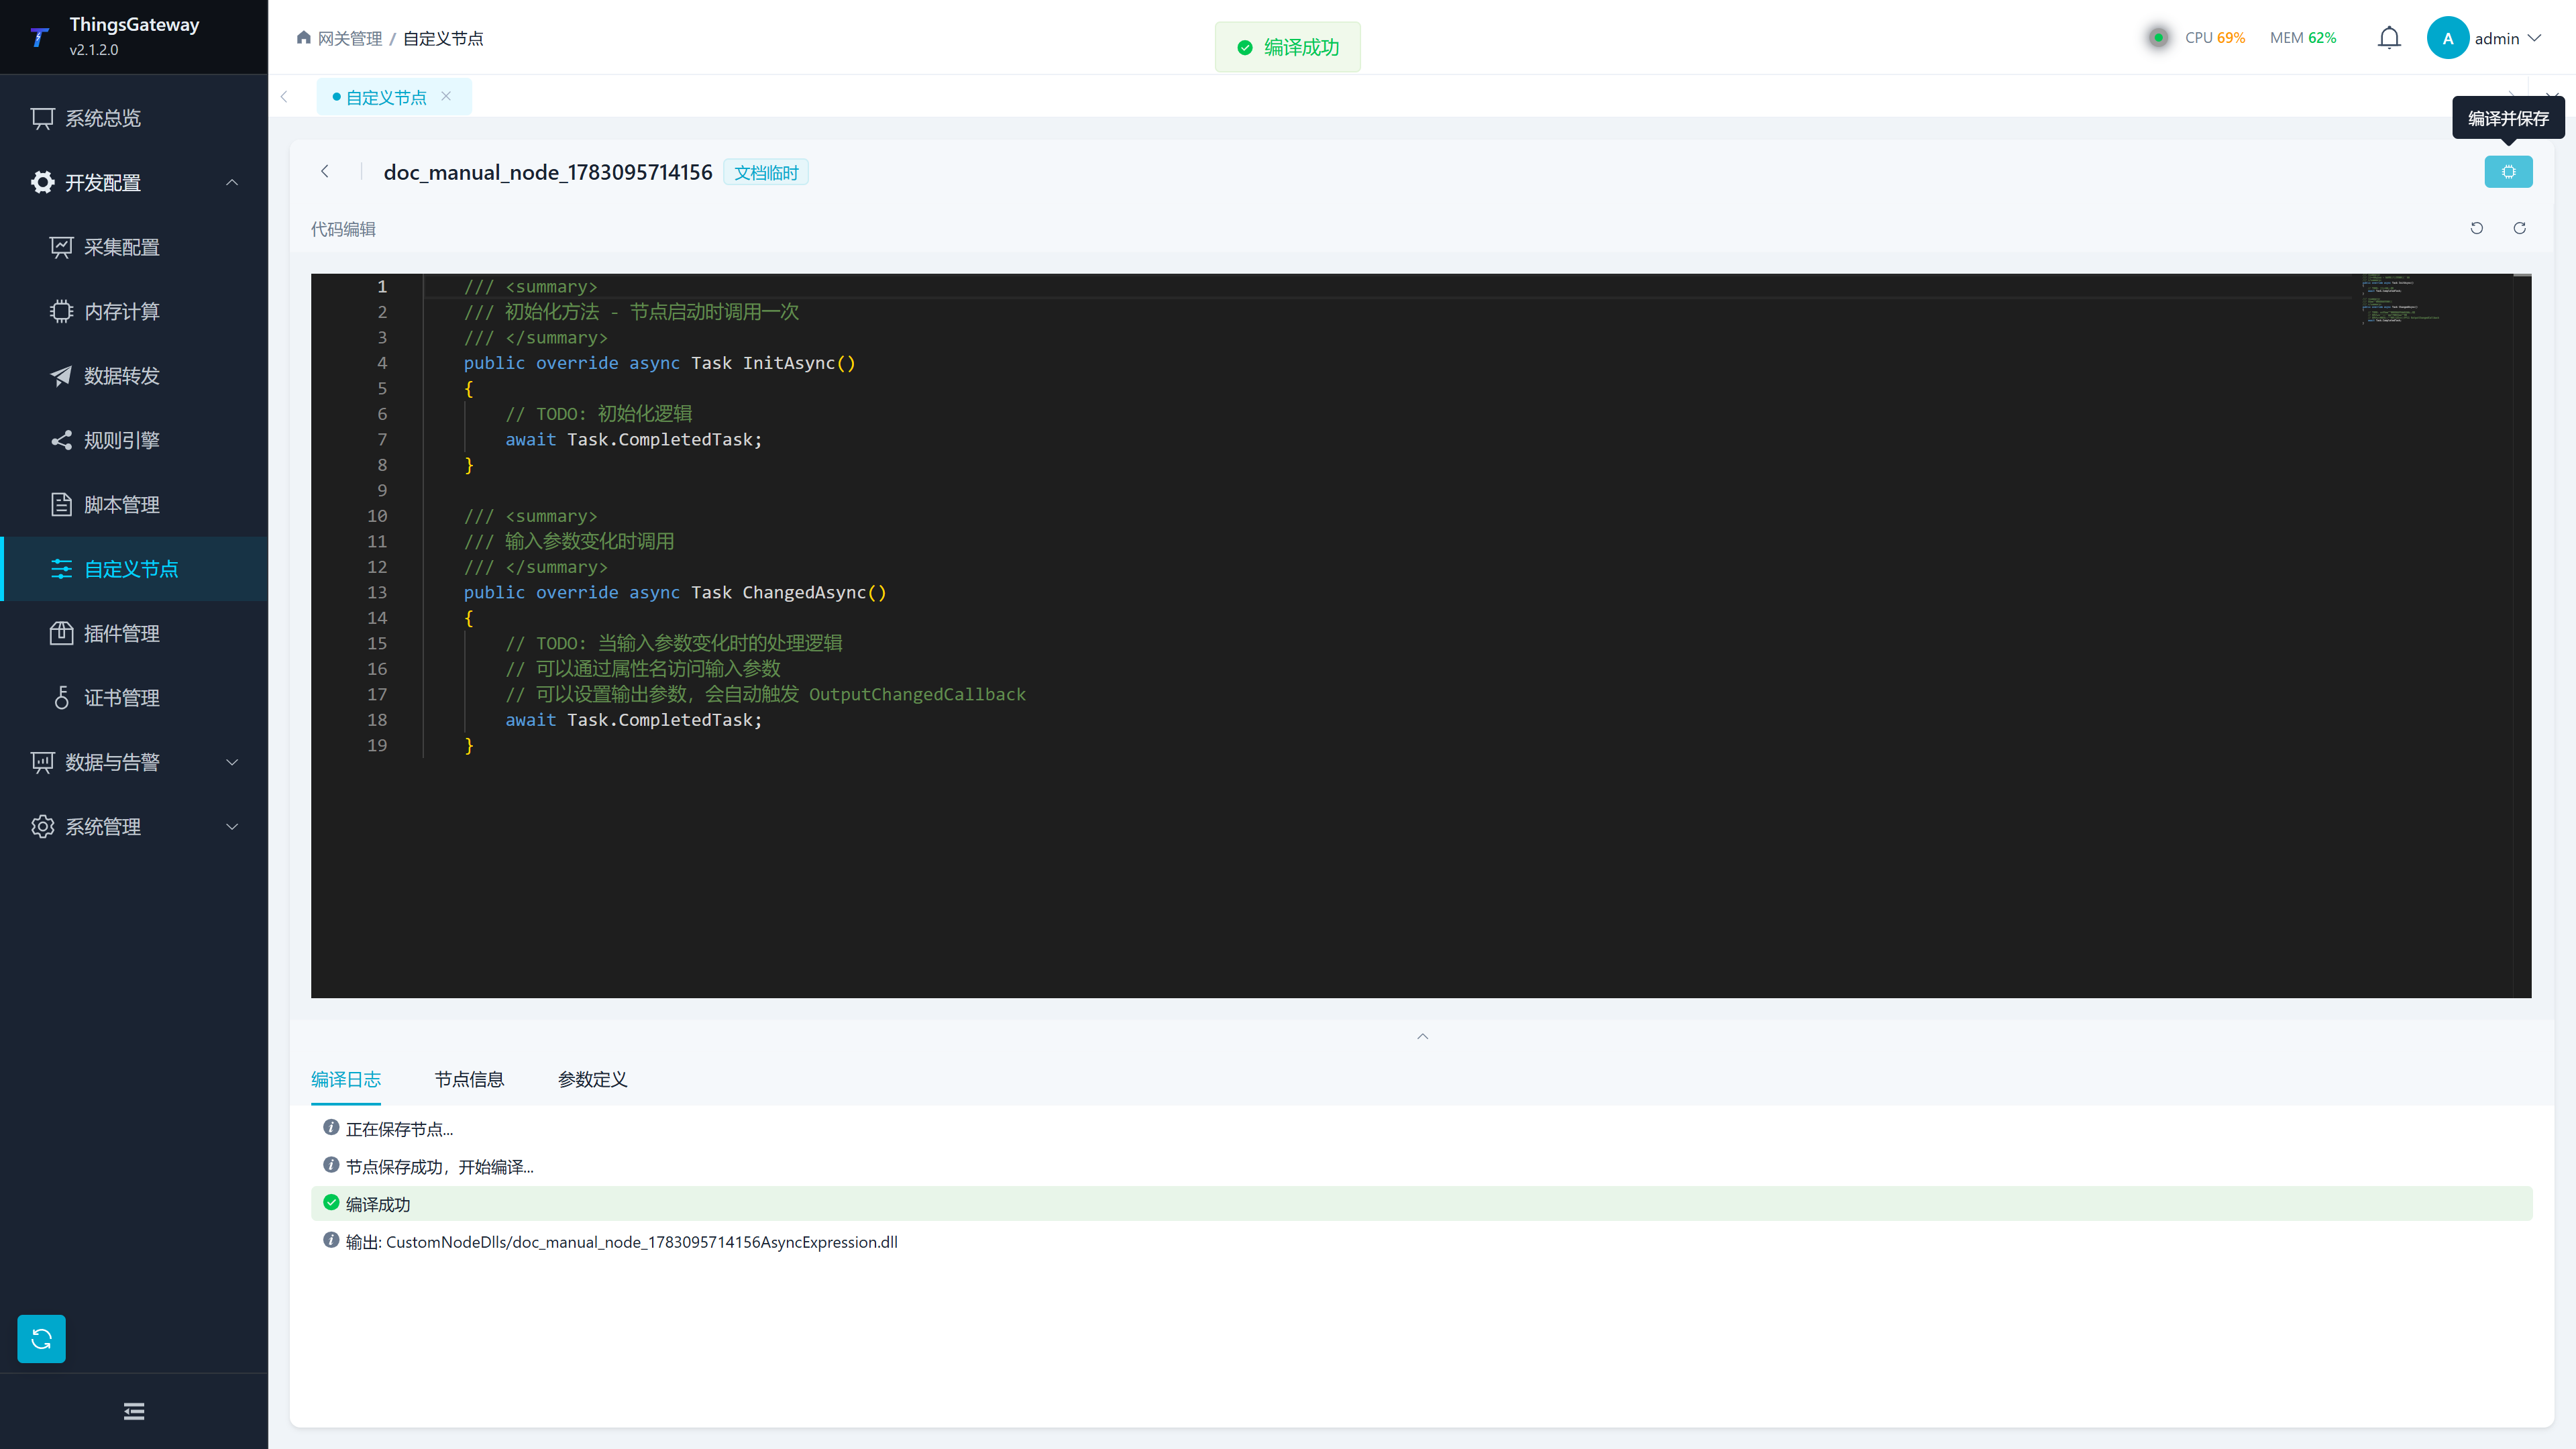Click the compile and save button
This screenshot has width=2576, height=1449.
(x=2508, y=172)
